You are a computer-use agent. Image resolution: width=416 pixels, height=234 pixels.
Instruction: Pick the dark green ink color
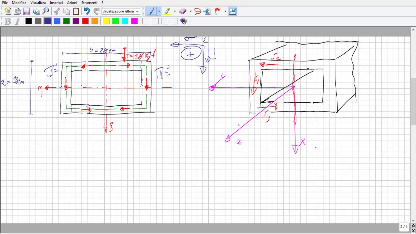pos(66,21)
